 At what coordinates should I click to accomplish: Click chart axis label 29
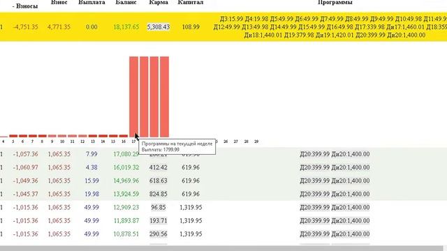pos(256,142)
